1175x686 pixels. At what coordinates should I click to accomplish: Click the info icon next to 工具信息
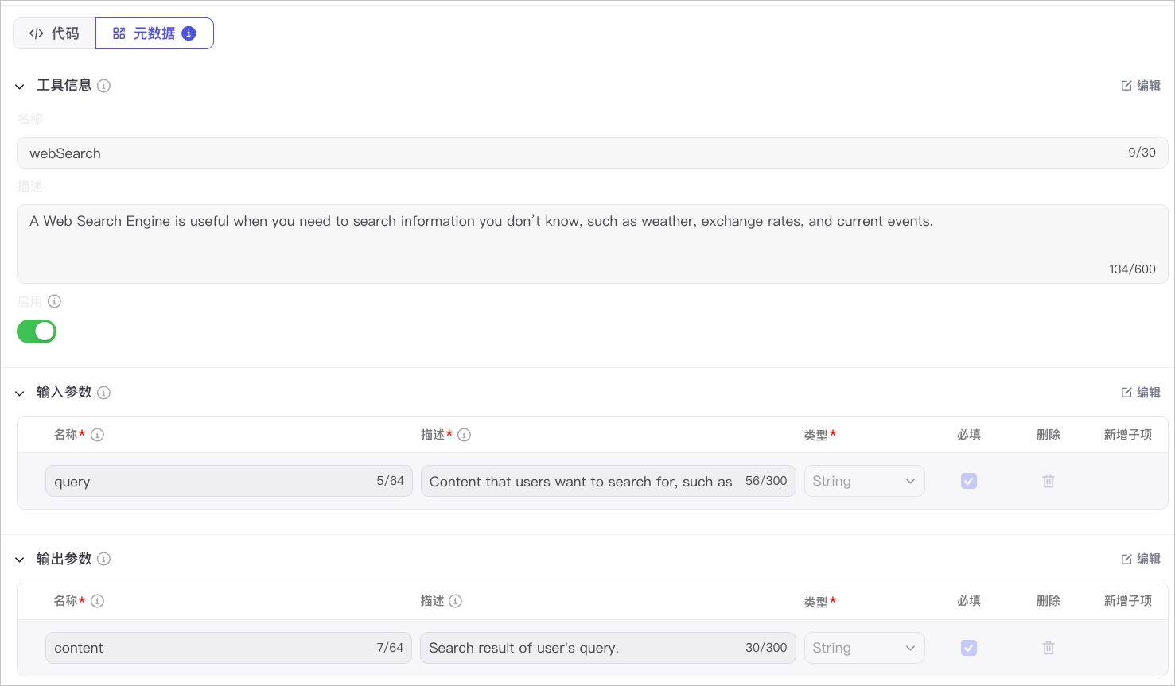pos(103,86)
